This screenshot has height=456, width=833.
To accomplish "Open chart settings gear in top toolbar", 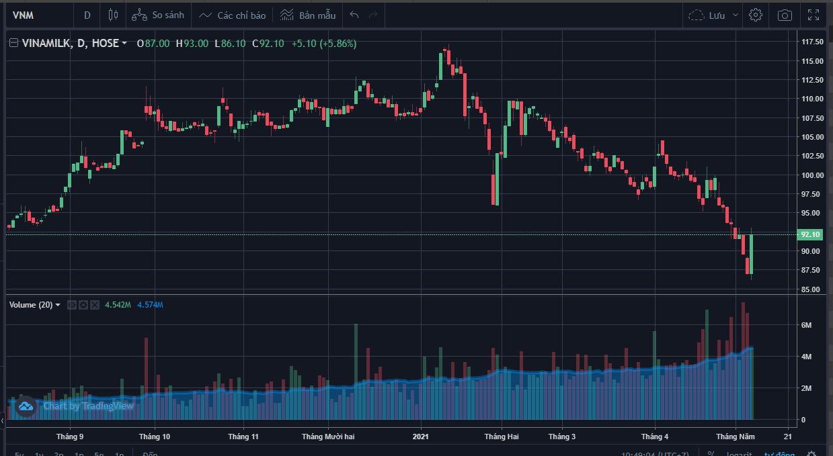I will 756,15.
